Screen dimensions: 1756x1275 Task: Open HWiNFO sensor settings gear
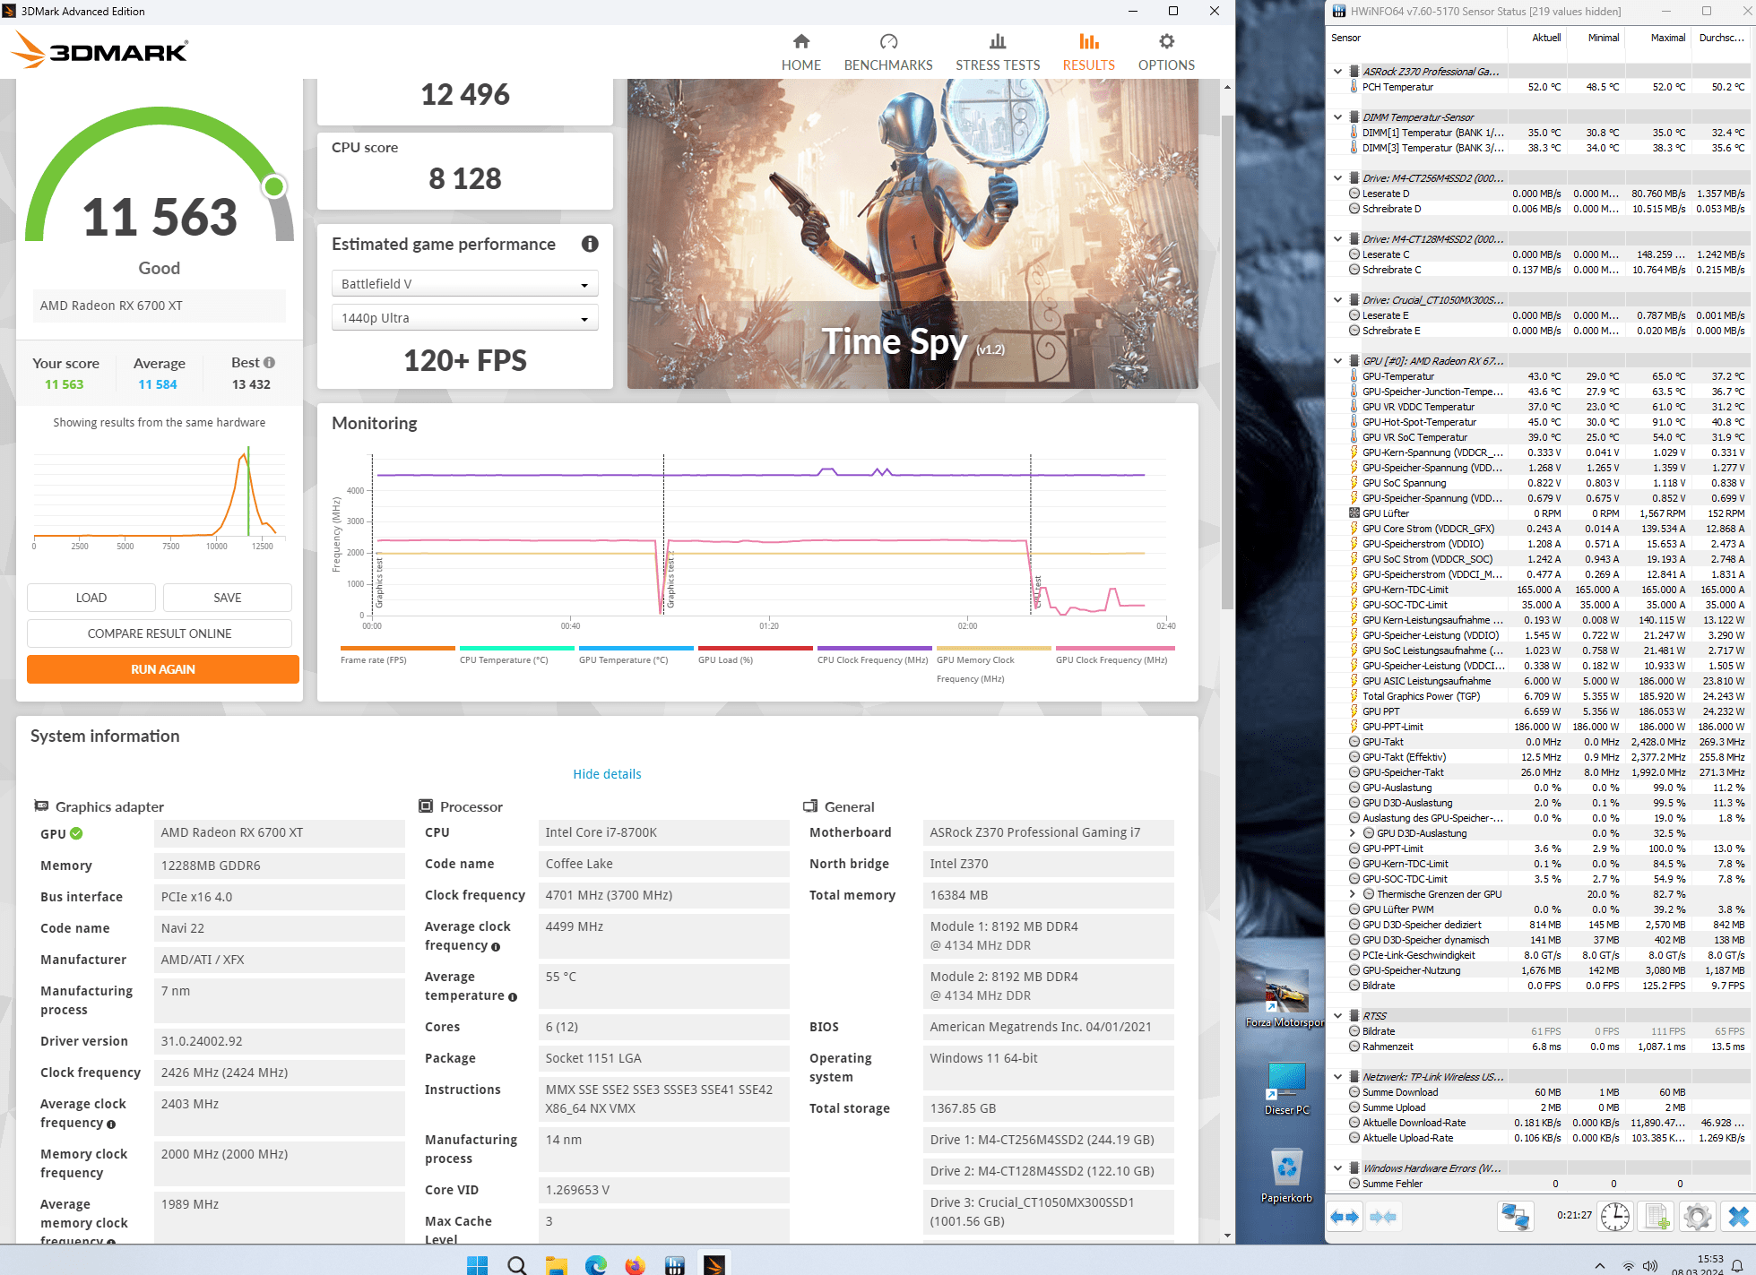tap(1697, 1216)
